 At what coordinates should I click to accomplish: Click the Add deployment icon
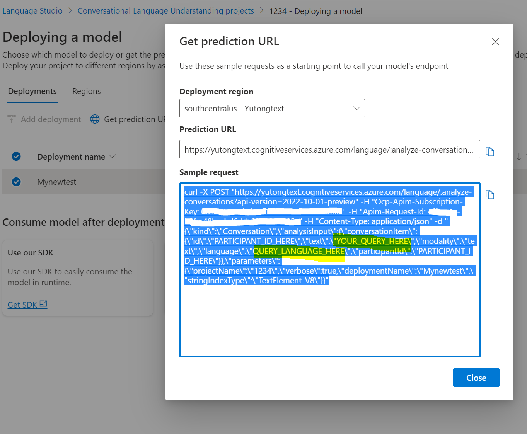pos(11,119)
